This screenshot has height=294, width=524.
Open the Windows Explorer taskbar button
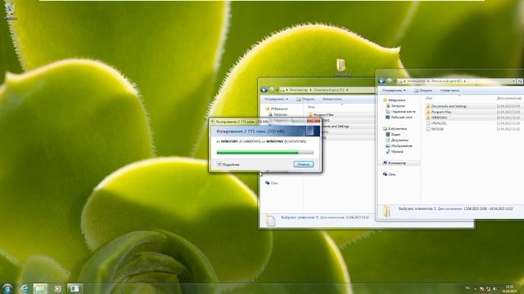tap(40, 288)
